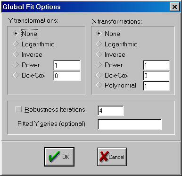Click Y Power value field

tap(67, 65)
